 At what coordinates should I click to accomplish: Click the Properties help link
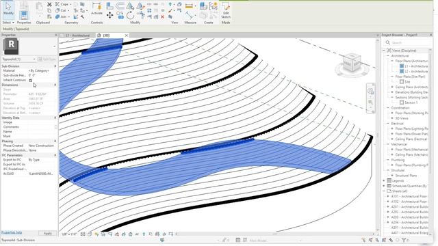(x=12, y=232)
